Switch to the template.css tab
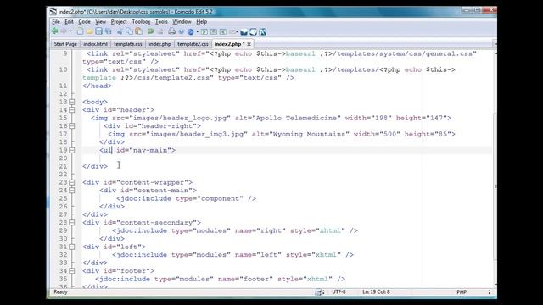The image size is (543, 305). [x=128, y=44]
